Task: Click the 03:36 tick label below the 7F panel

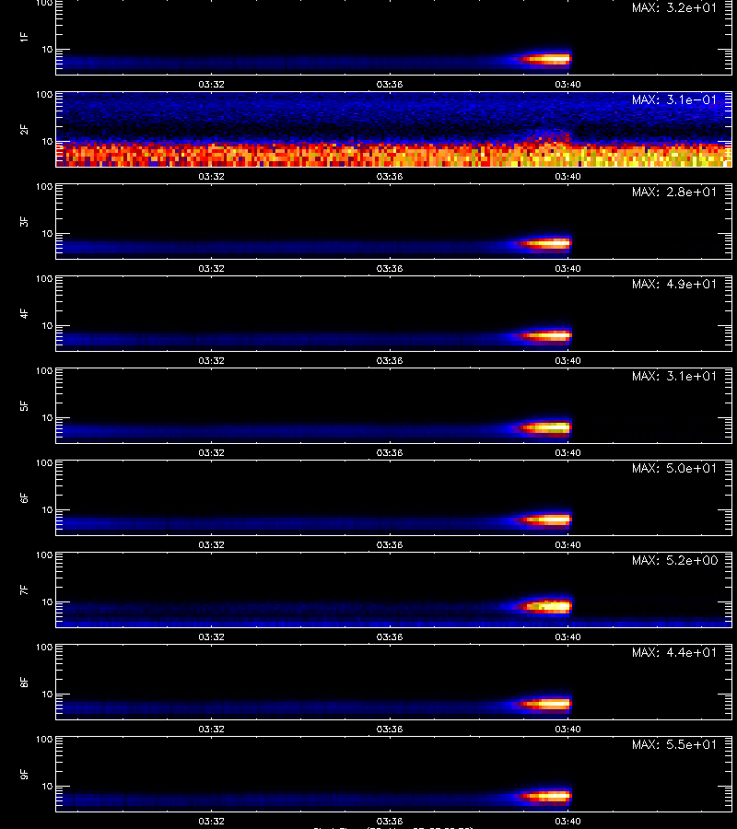Action: pos(390,637)
